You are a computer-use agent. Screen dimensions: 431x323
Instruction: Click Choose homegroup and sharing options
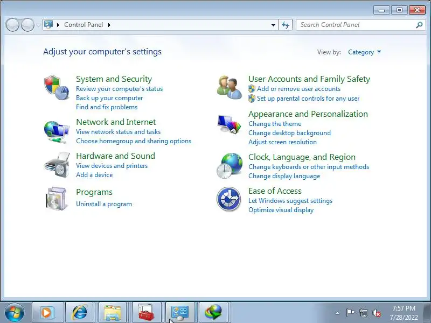(x=134, y=141)
